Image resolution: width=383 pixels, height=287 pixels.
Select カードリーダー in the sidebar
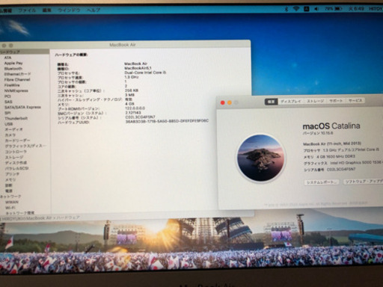click(x=17, y=141)
